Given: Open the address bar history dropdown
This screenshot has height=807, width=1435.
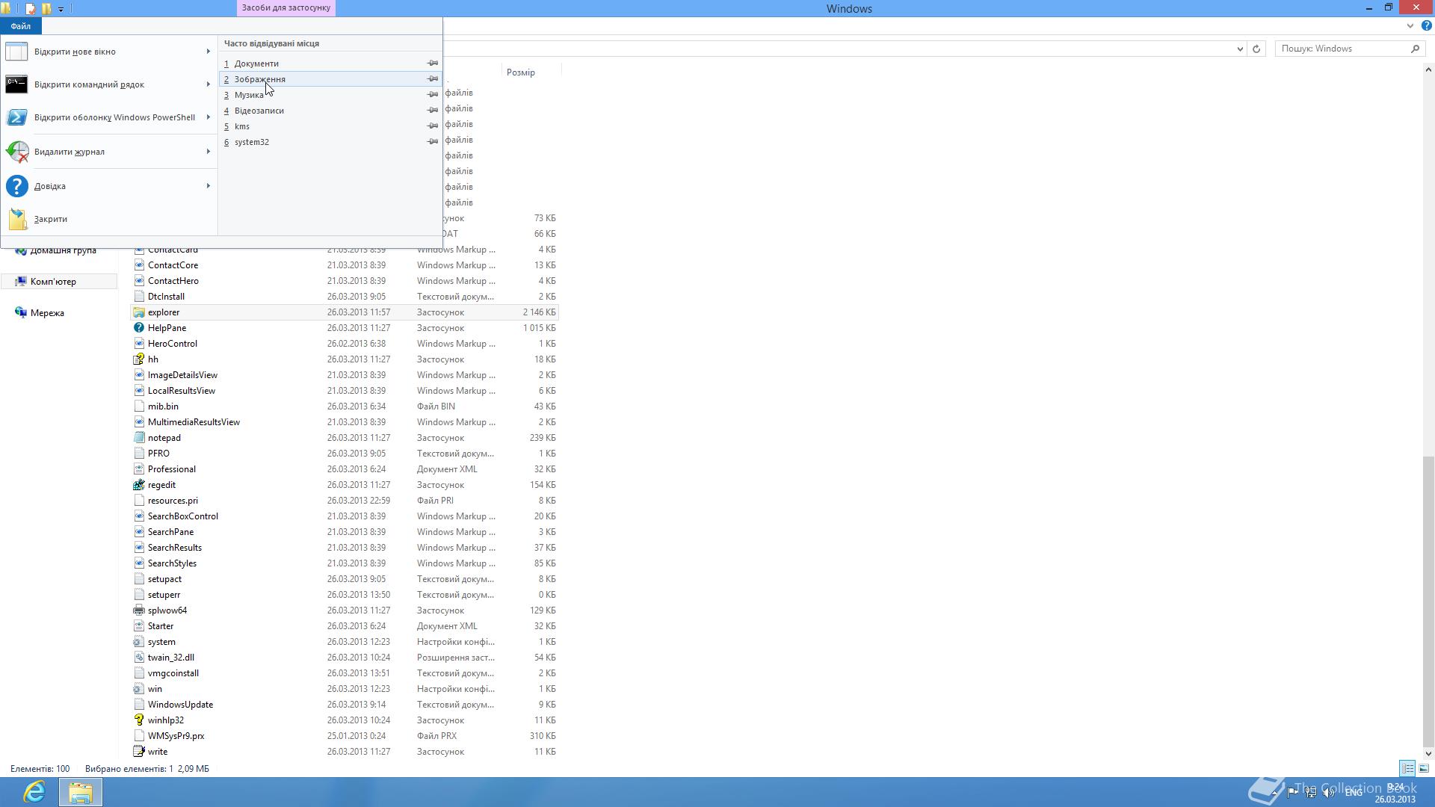Looking at the screenshot, I should [x=1240, y=49].
